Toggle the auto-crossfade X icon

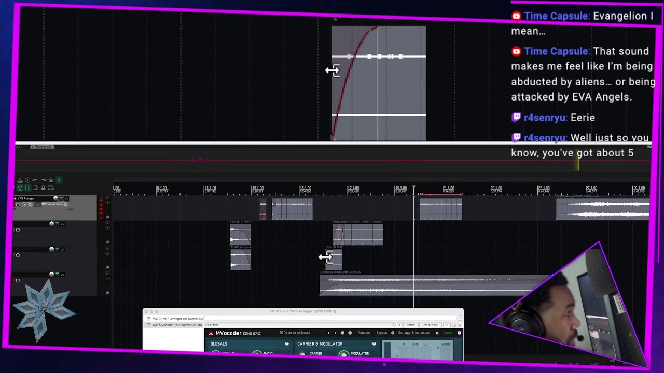tap(59, 180)
